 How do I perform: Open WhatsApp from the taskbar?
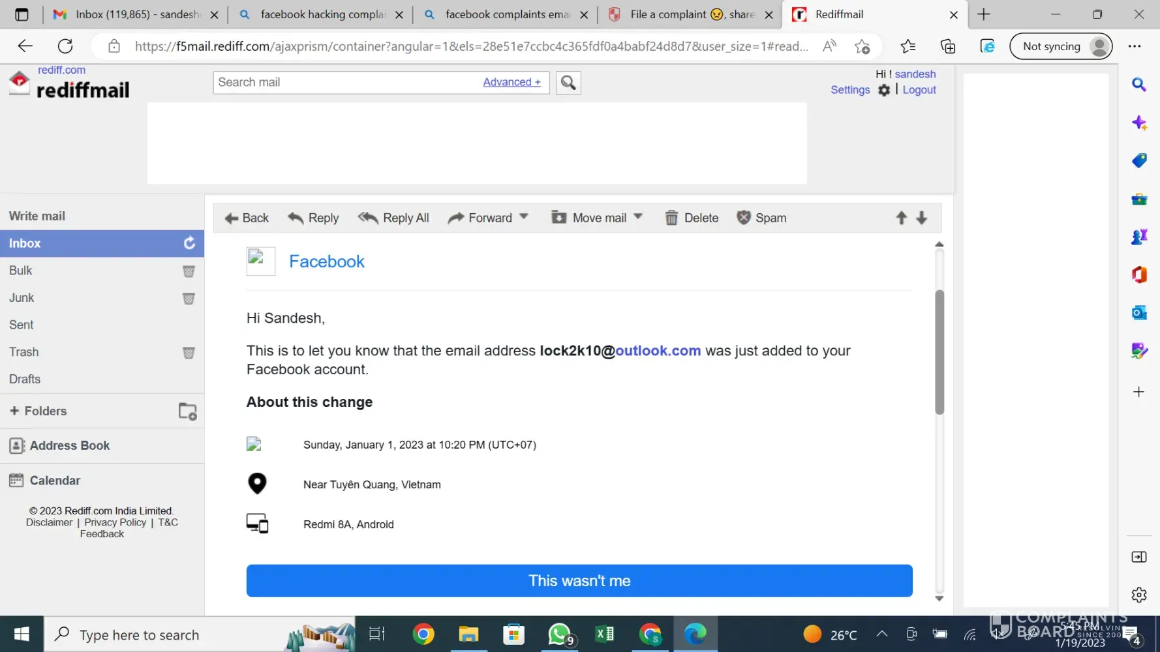click(560, 634)
